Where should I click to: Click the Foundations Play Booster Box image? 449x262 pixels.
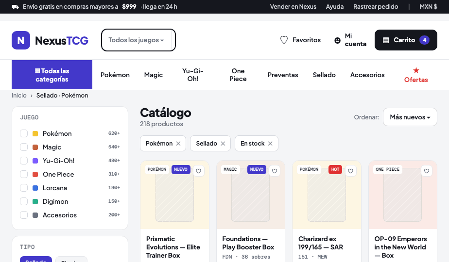(x=251, y=195)
